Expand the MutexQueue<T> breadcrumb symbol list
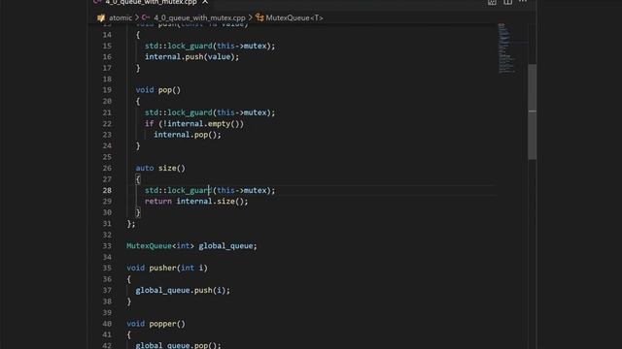Screen dimensions: 622x349 [x=294, y=17]
